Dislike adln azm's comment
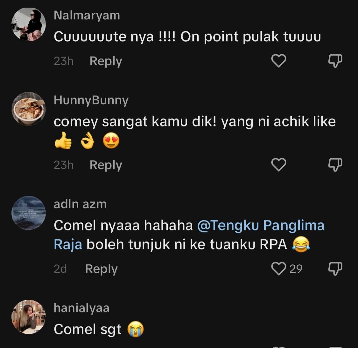 [335, 269]
